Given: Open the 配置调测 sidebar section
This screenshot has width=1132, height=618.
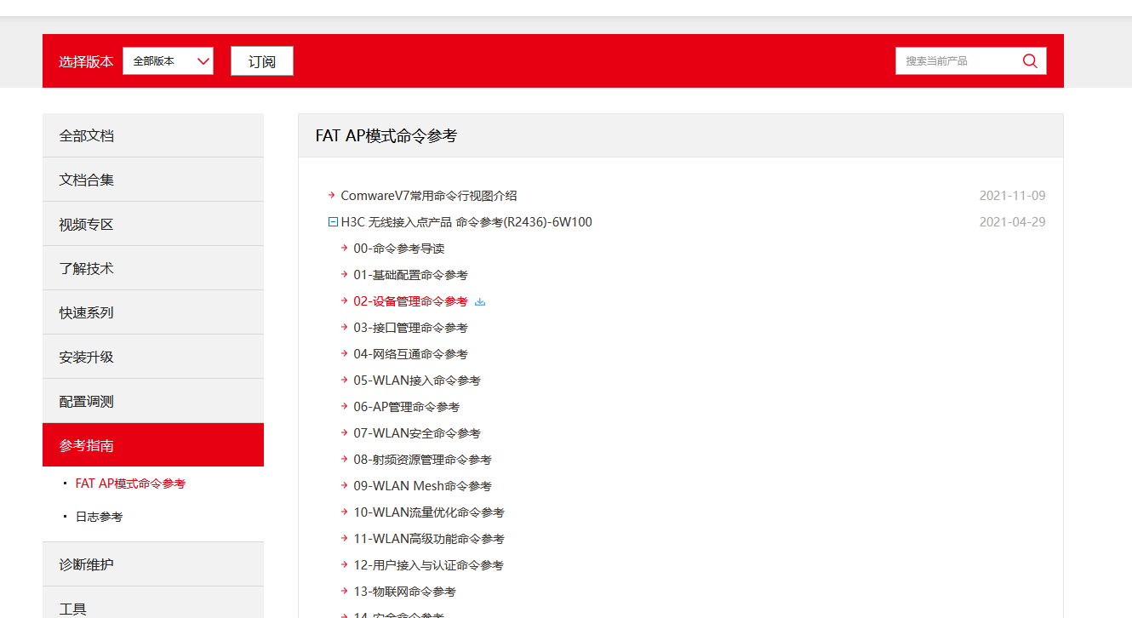Looking at the screenshot, I should tap(153, 401).
